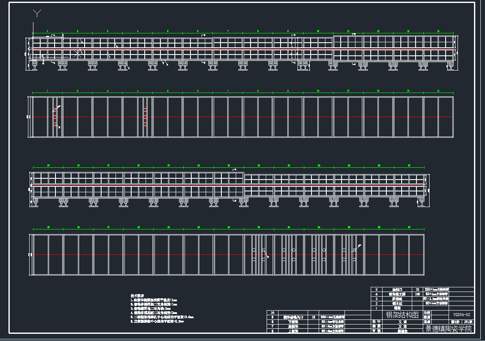
Task: Select parts table row 5 labeled 抽洞口
Action: [x=398, y=289]
